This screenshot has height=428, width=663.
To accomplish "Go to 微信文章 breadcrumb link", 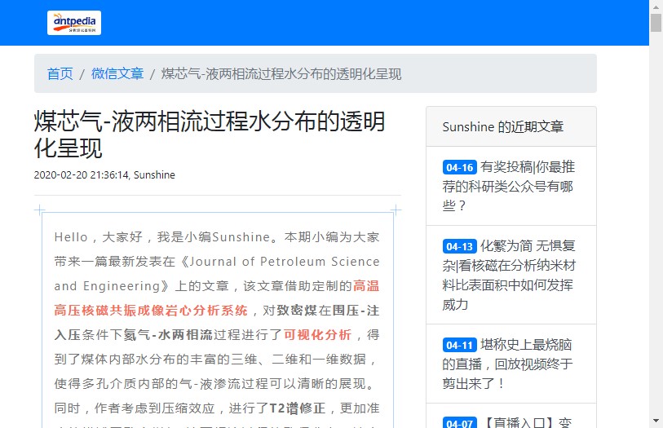I will coord(117,73).
